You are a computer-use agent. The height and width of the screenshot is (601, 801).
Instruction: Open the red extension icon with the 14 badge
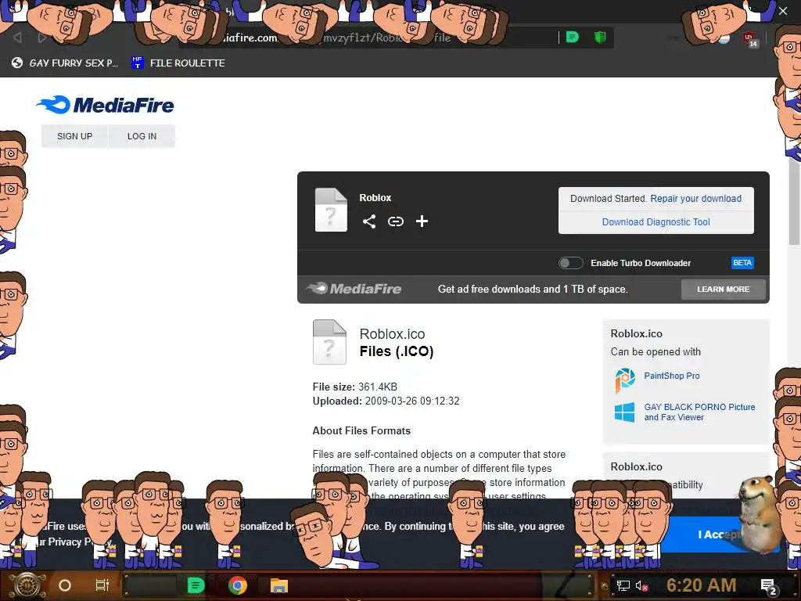click(750, 39)
